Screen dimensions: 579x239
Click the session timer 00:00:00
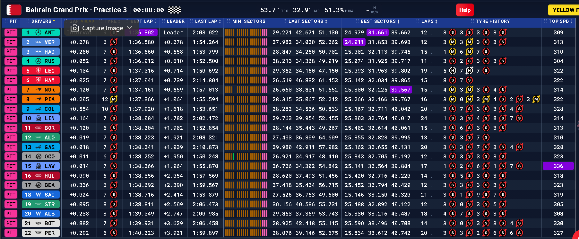(149, 10)
